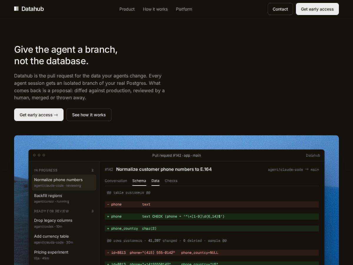Click removed line - phone text
Screen dimensions: 353x265
coord(212,204)
